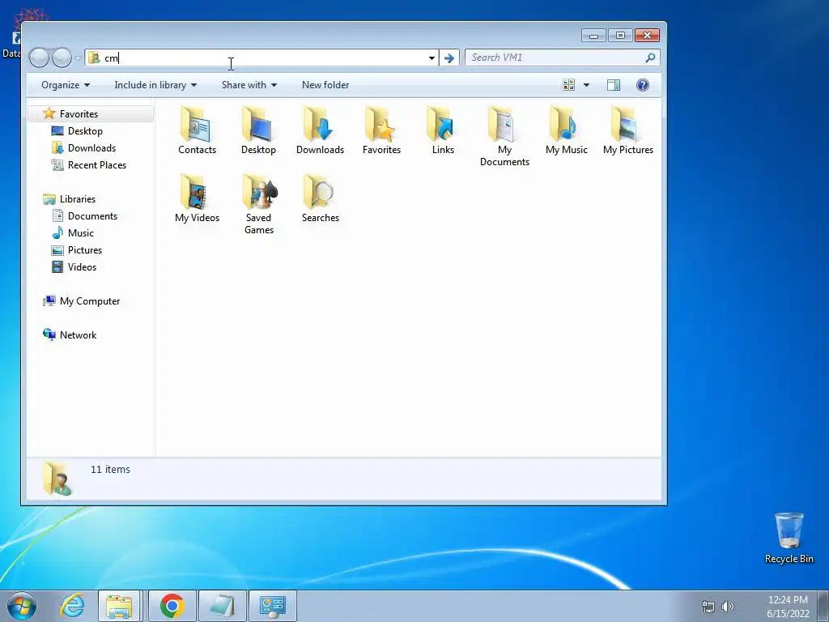Open recent pages dropdown near Back button
The width and height of the screenshot is (829, 622).
pyautogui.click(x=78, y=58)
